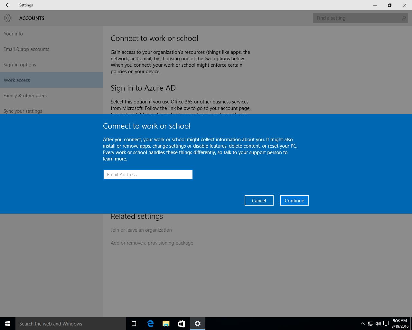The image size is (412, 330).
Task: Close the Settings window
Action: 405,5
